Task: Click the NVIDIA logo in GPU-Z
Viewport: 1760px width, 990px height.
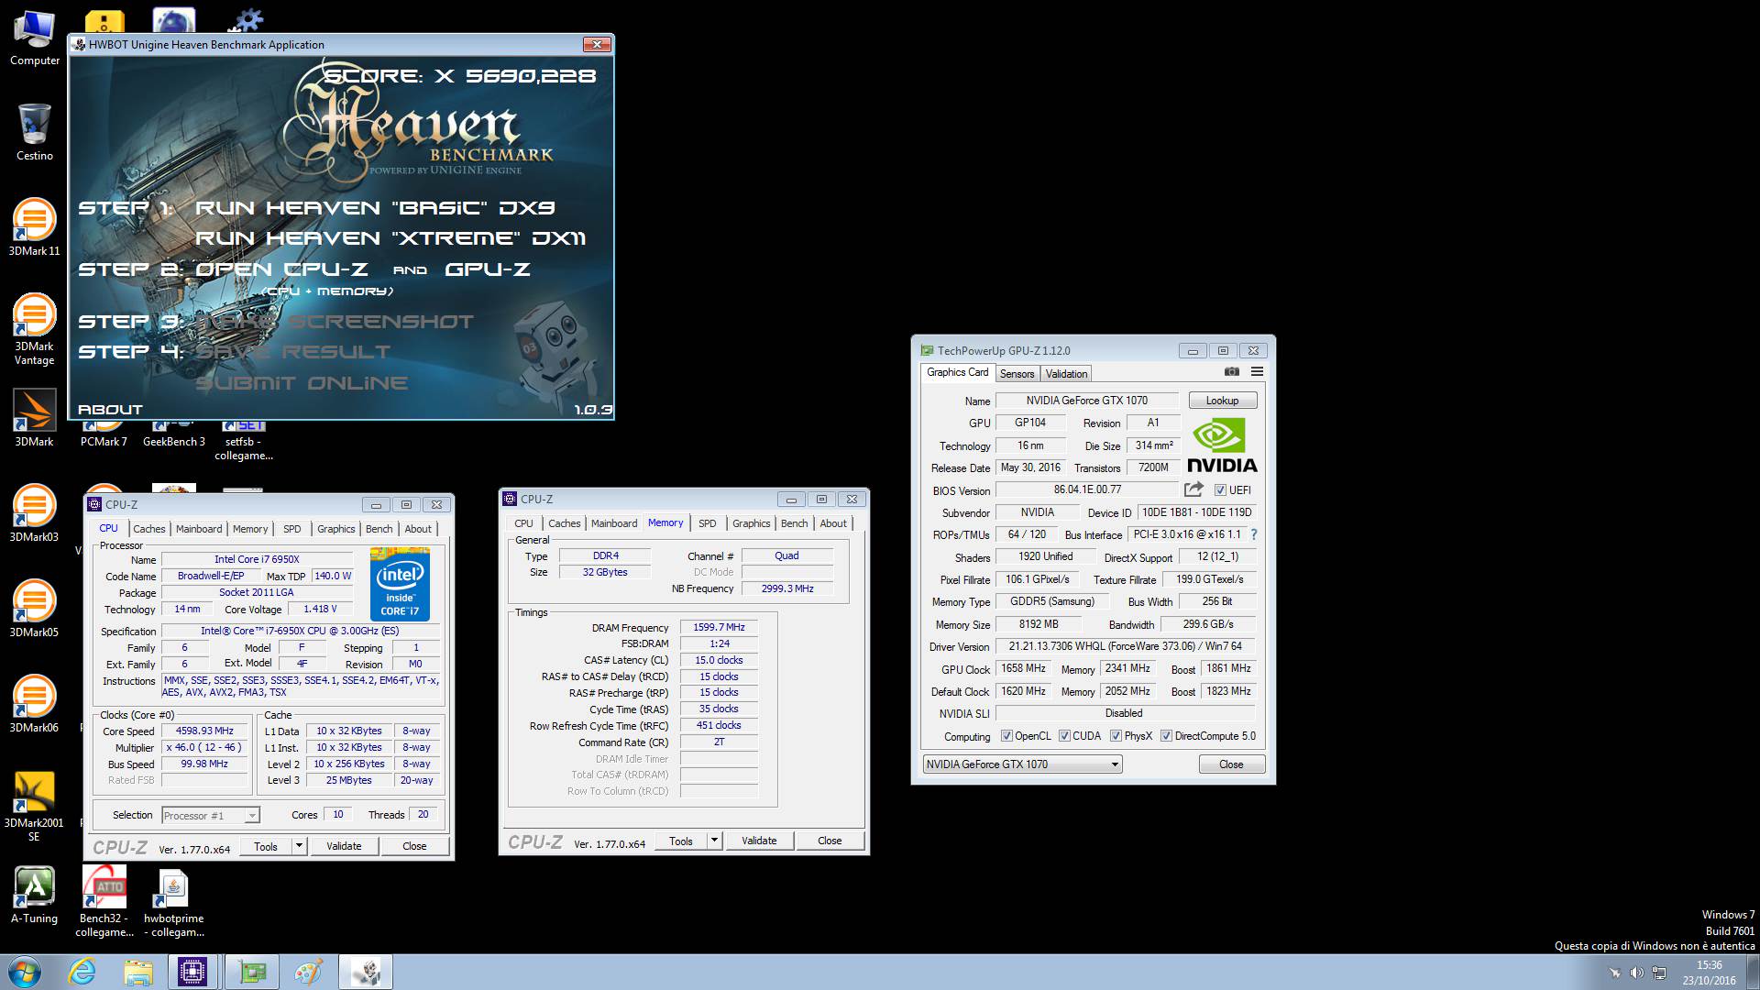Action: tap(1222, 445)
